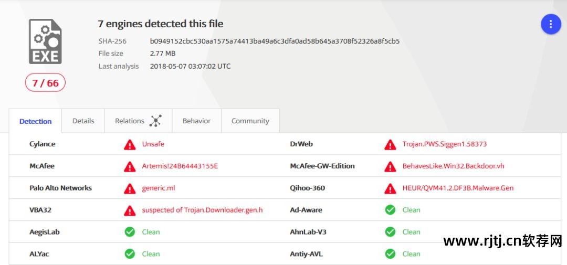The height and width of the screenshot is (265, 567).
Task: Click the 'File size' field label
Action: point(111,54)
